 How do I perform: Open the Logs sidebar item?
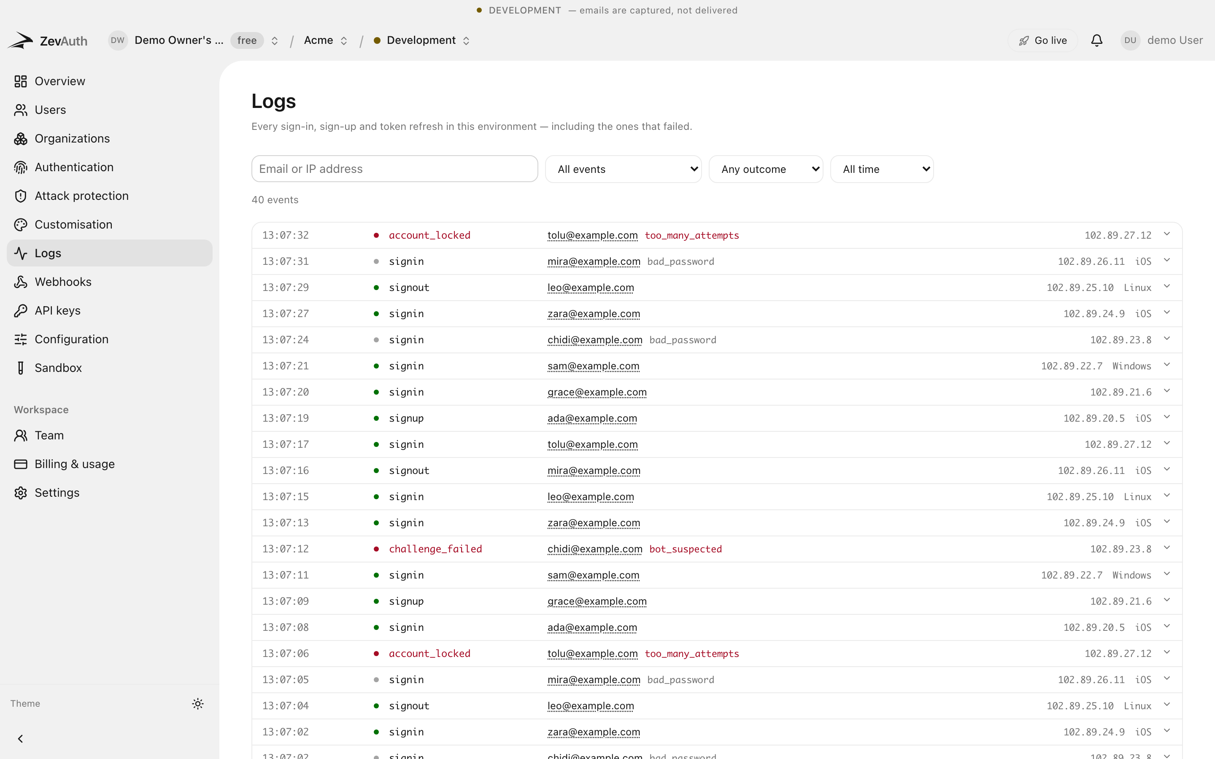coord(109,253)
